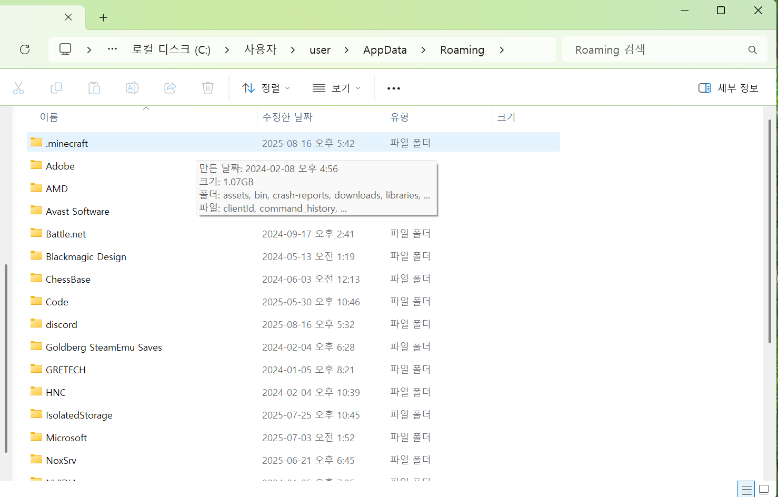Click the Cut scissors icon
The image size is (778, 497).
click(18, 88)
